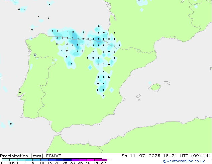Pick the 5–10 mm blue legend swatch
This screenshot has height=164, width=212.
coord(36,160)
